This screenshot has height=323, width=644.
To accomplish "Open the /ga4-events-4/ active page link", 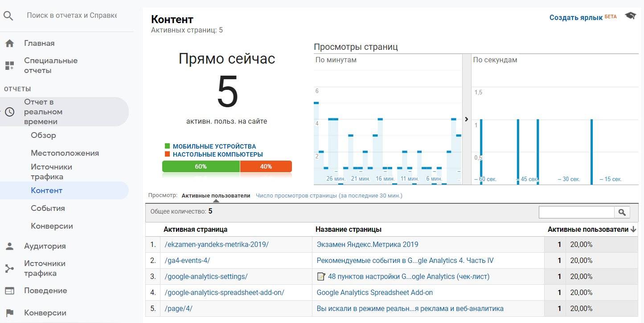I will point(187,261).
